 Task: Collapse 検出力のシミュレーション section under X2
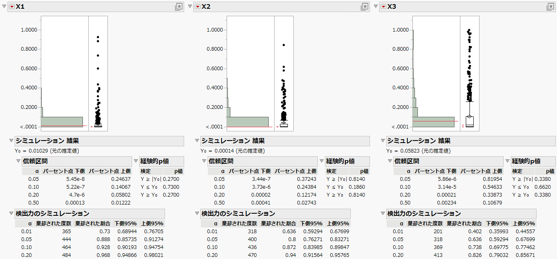197,214
